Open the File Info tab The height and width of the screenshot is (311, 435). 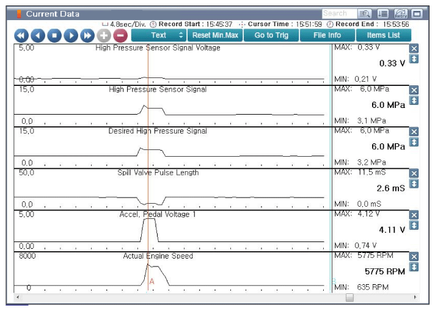coord(327,35)
